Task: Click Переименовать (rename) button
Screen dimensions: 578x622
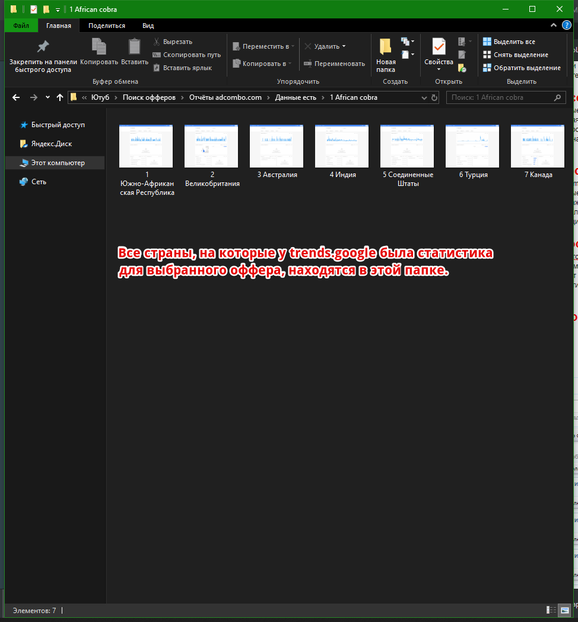Action: point(334,64)
